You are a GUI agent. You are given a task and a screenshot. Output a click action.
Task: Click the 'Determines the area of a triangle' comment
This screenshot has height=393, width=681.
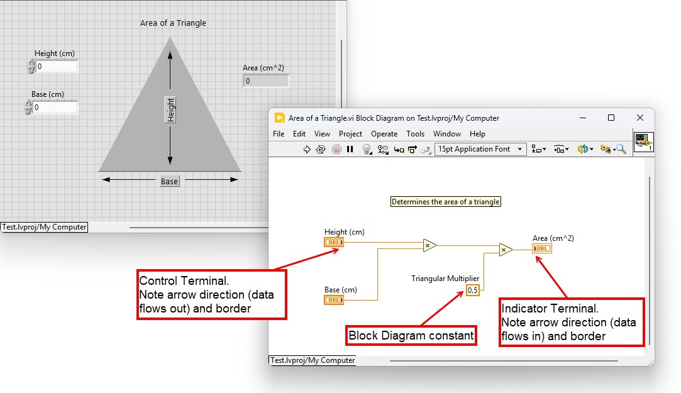[x=446, y=201]
